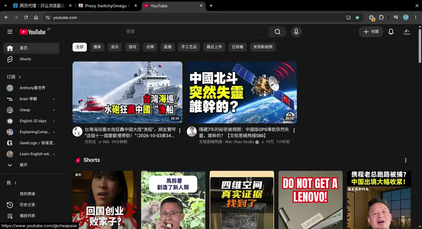Viewport: 422px width, 229px height.
Task: Expand the 订阅 subscriptions section
Action: [x=14, y=77]
